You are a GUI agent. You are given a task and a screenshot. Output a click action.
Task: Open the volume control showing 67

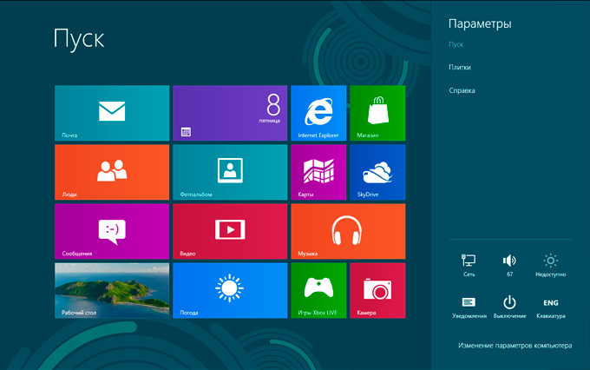pos(509,264)
